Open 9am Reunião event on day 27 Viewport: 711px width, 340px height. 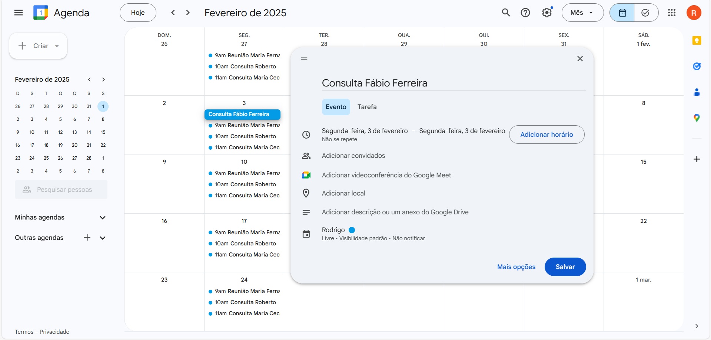click(244, 55)
